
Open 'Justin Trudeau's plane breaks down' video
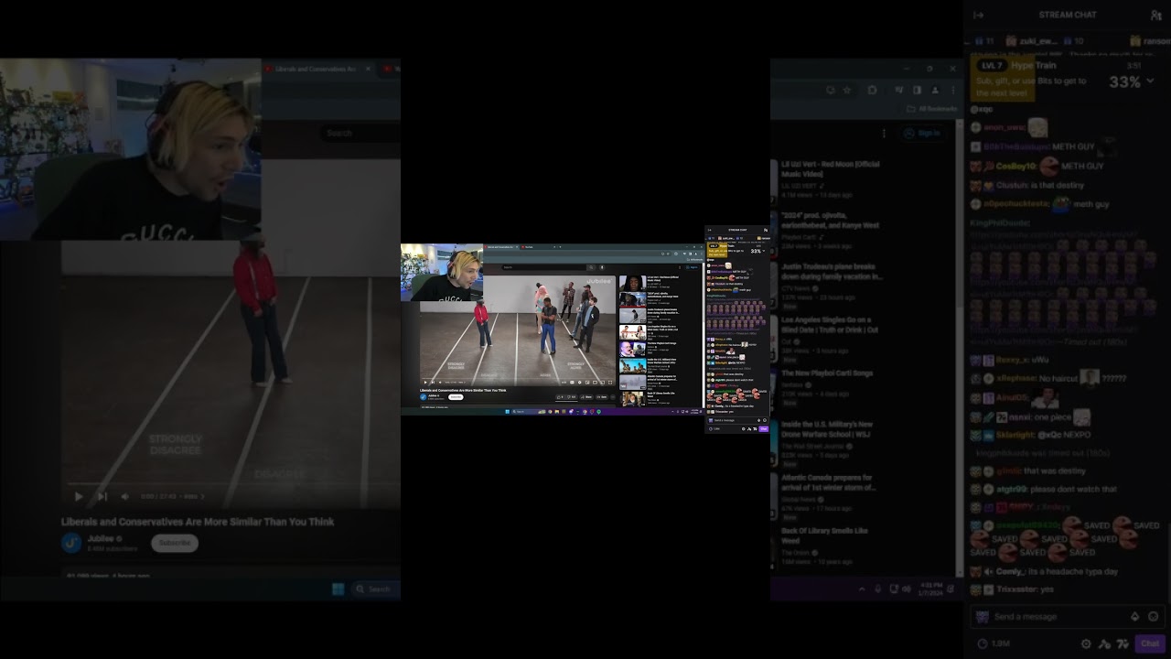click(x=831, y=272)
